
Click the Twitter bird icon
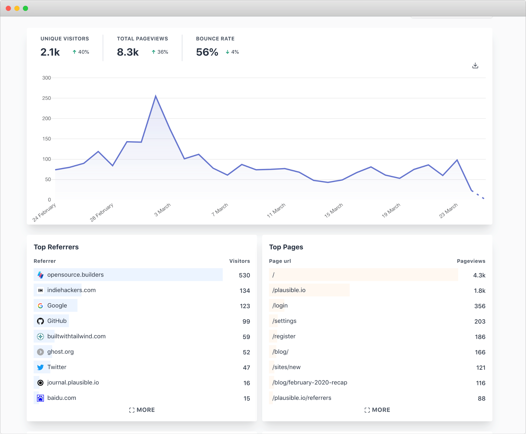click(x=41, y=367)
